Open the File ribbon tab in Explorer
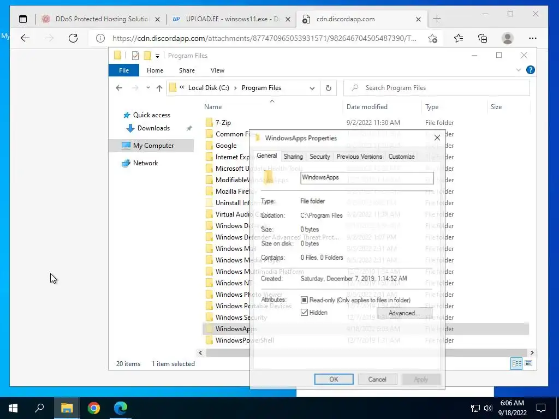Image resolution: width=559 pixels, height=419 pixels. click(124, 70)
